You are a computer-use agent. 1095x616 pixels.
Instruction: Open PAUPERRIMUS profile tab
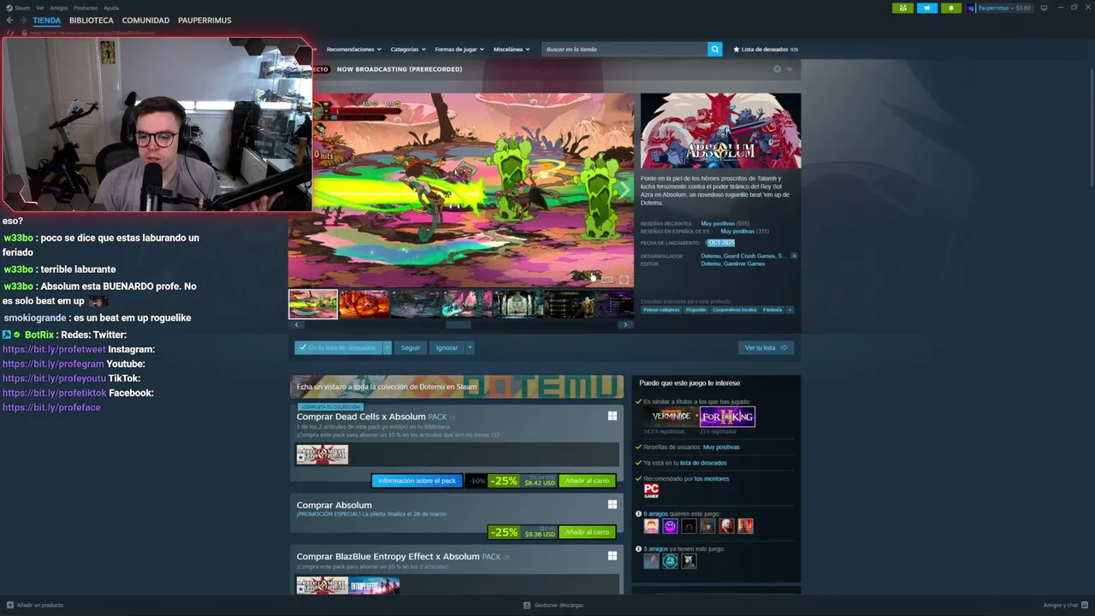point(204,21)
